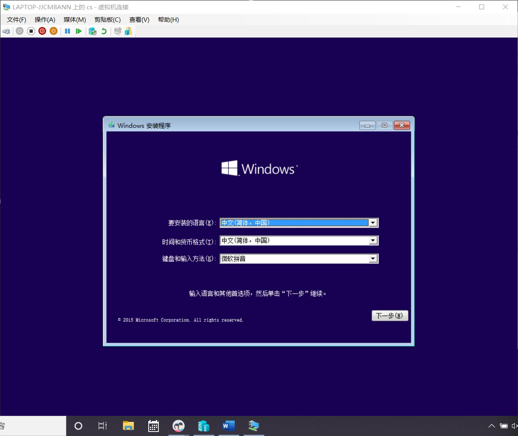The height and width of the screenshot is (436, 518).
Task: Click the Turn Off stop icon
Action: pos(31,31)
